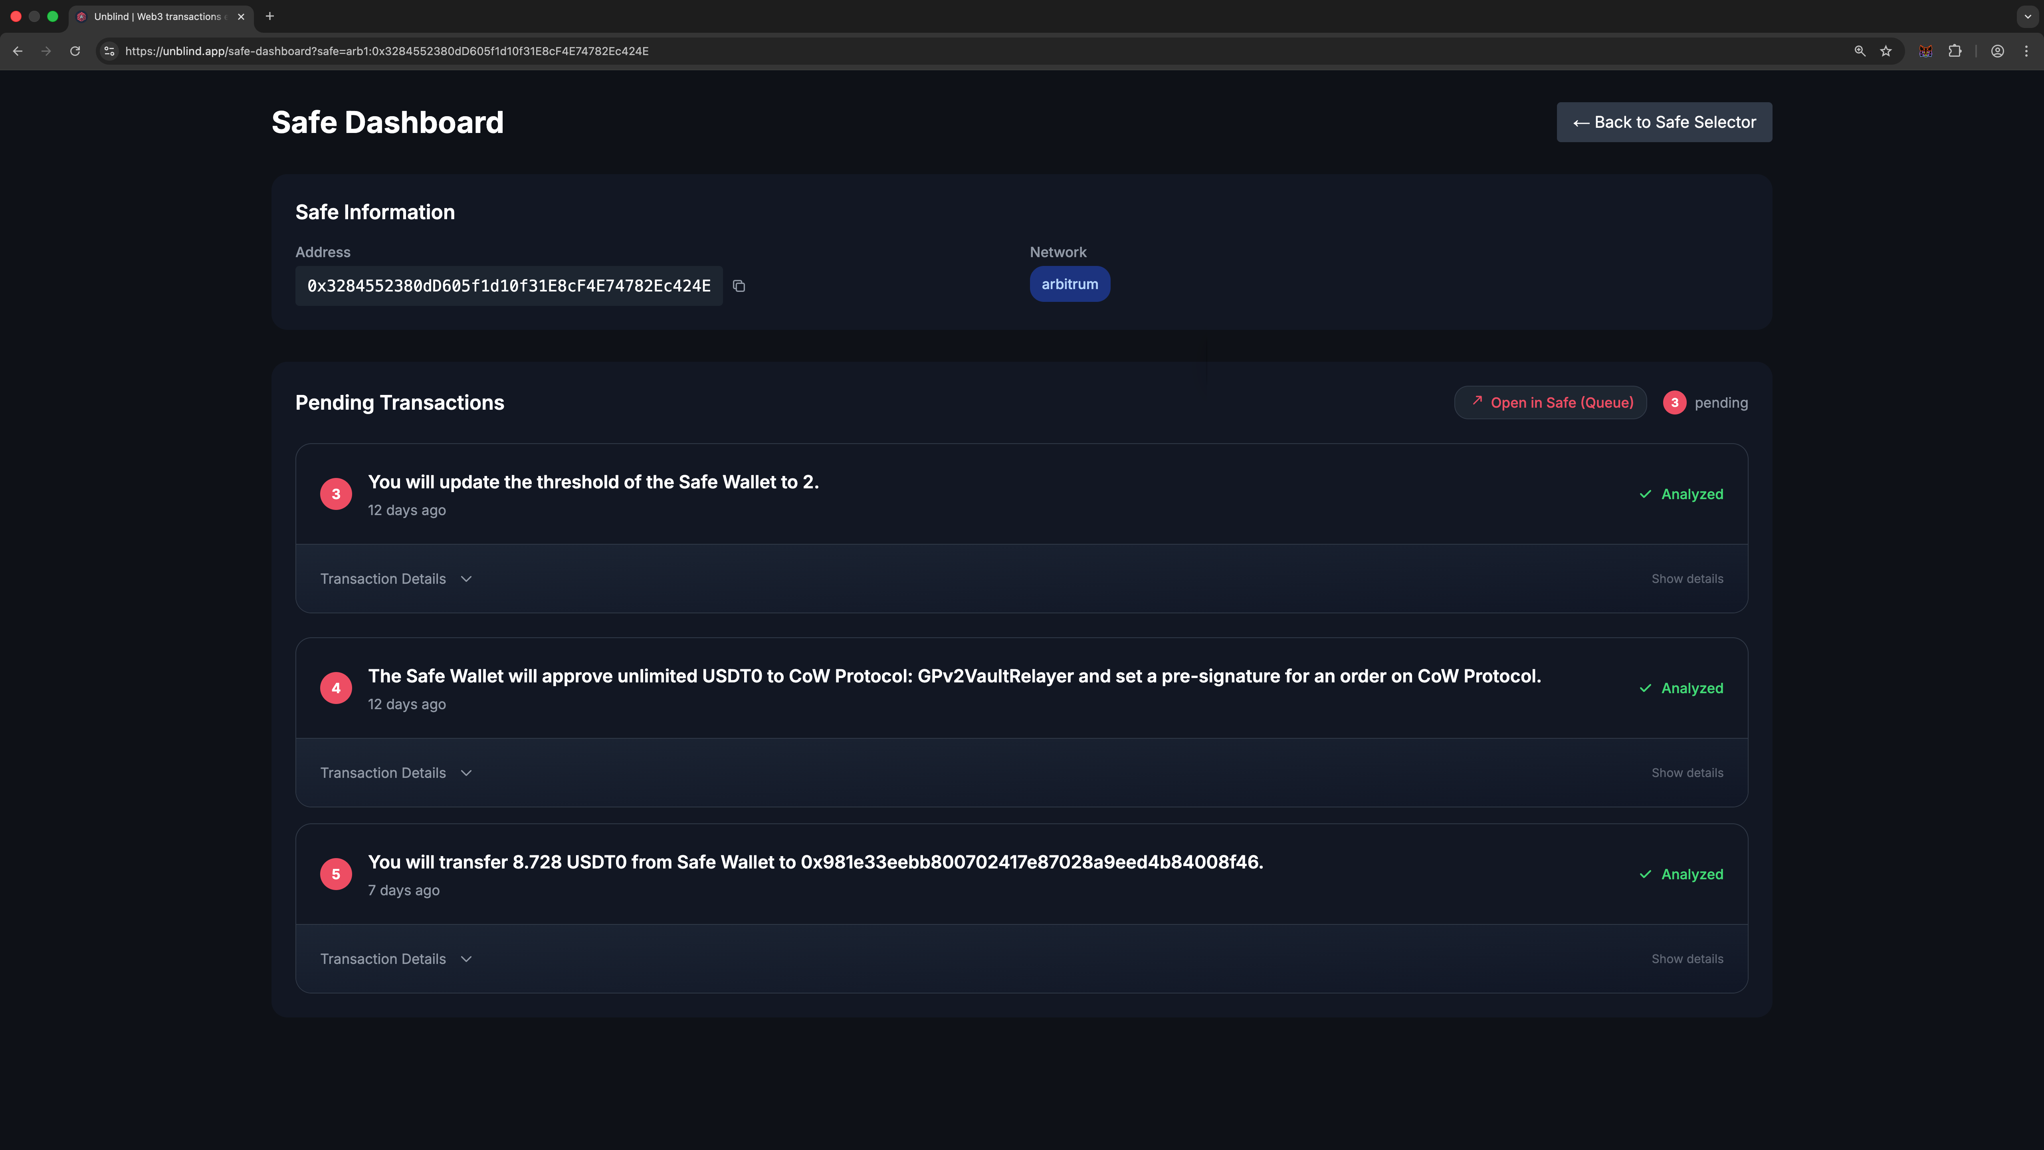Open in Safe (Queue)

1550,402
